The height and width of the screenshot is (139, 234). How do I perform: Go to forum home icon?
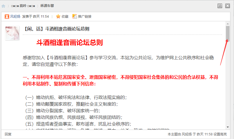coord(3,6)
